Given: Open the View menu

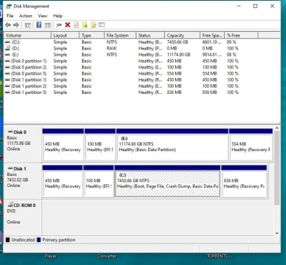Looking at the screenshot, I should 43,16.
